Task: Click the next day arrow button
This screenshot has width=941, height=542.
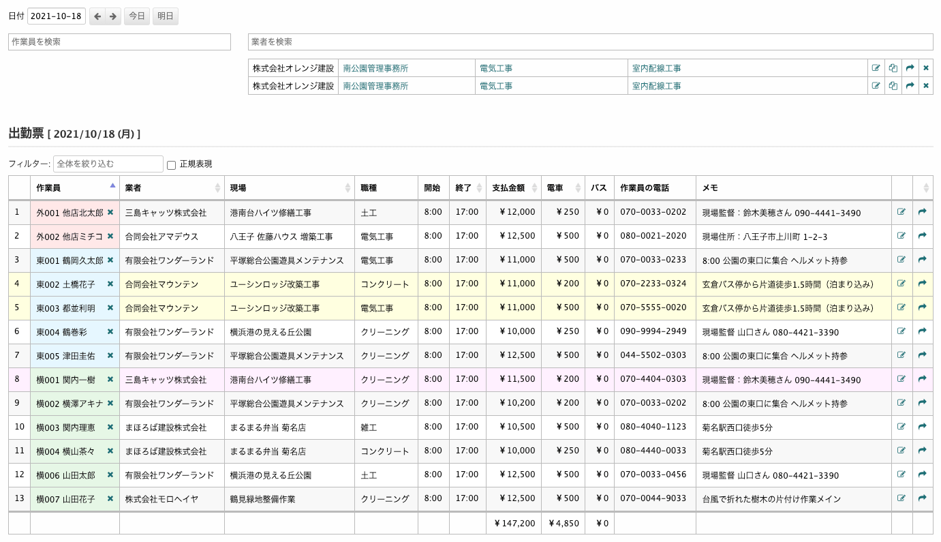Action: tap(113, 16)
